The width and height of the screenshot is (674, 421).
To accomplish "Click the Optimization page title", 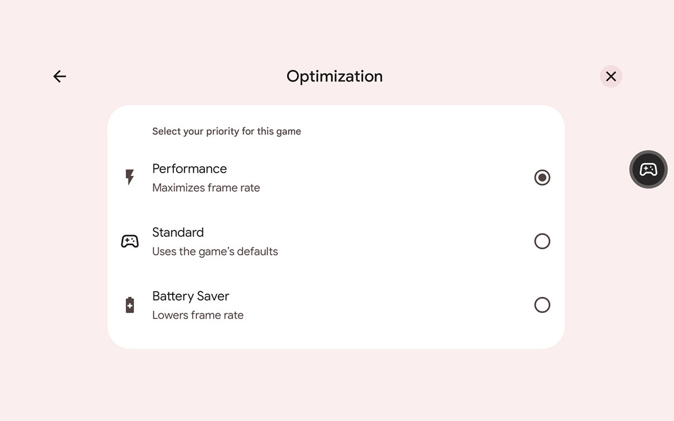I will pos(334,76).
